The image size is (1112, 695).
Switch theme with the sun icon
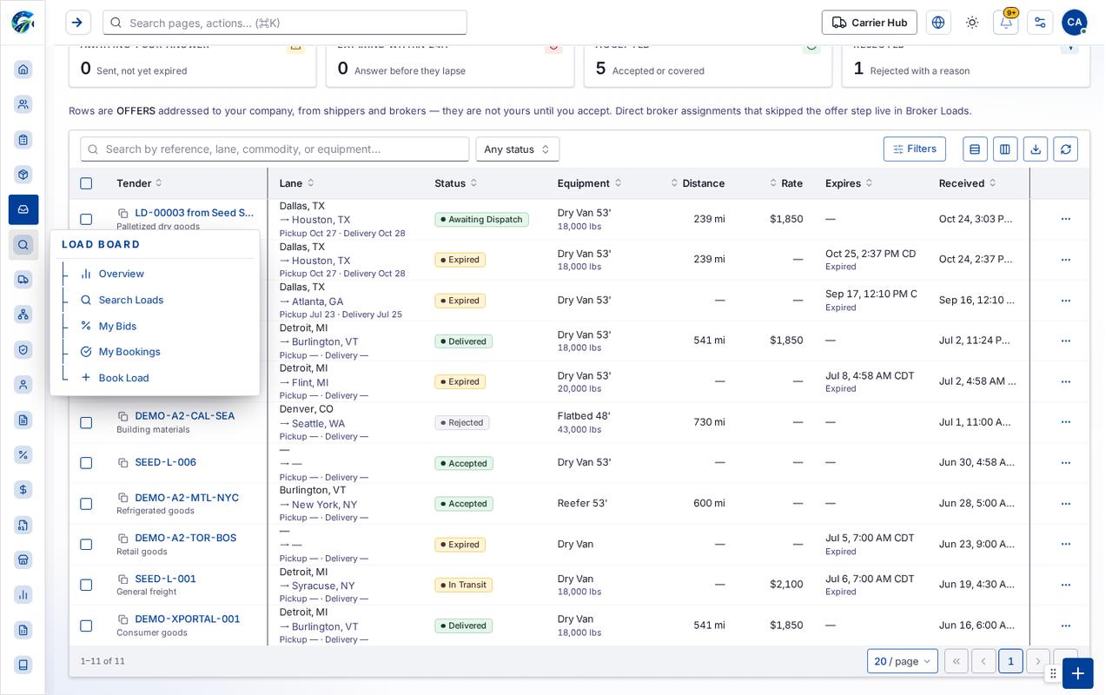972,23
